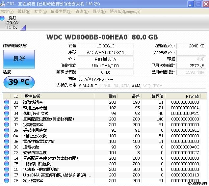Open the 編輯(E) menu
This screenshot has height=186, width=209.
click(24, 12)
